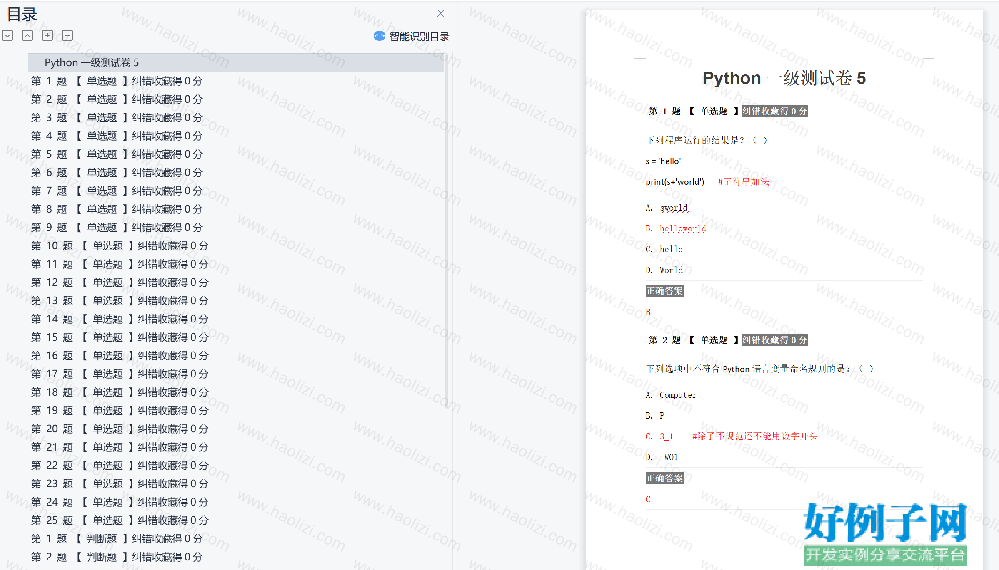Run 智能识别目录 smart outline detection
This screenshot has width=999, height=570.
tap(412, 37)
